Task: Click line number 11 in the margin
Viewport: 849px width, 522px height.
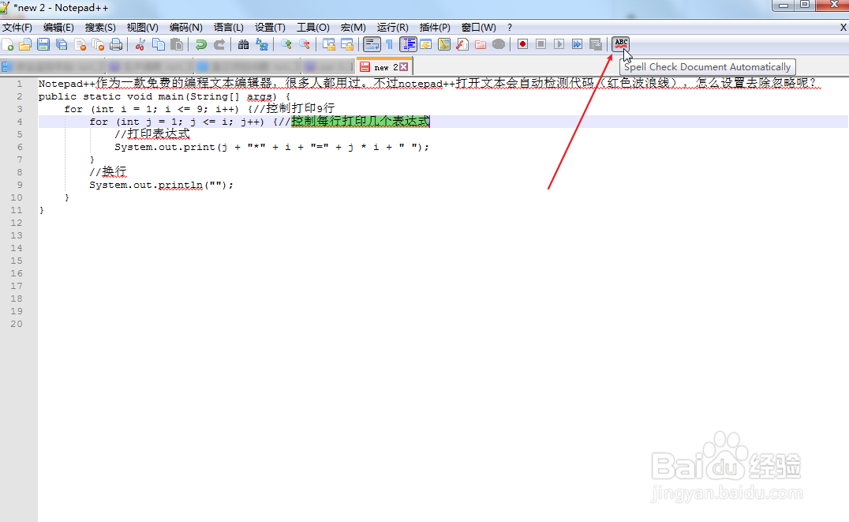Action: point(17,210)
